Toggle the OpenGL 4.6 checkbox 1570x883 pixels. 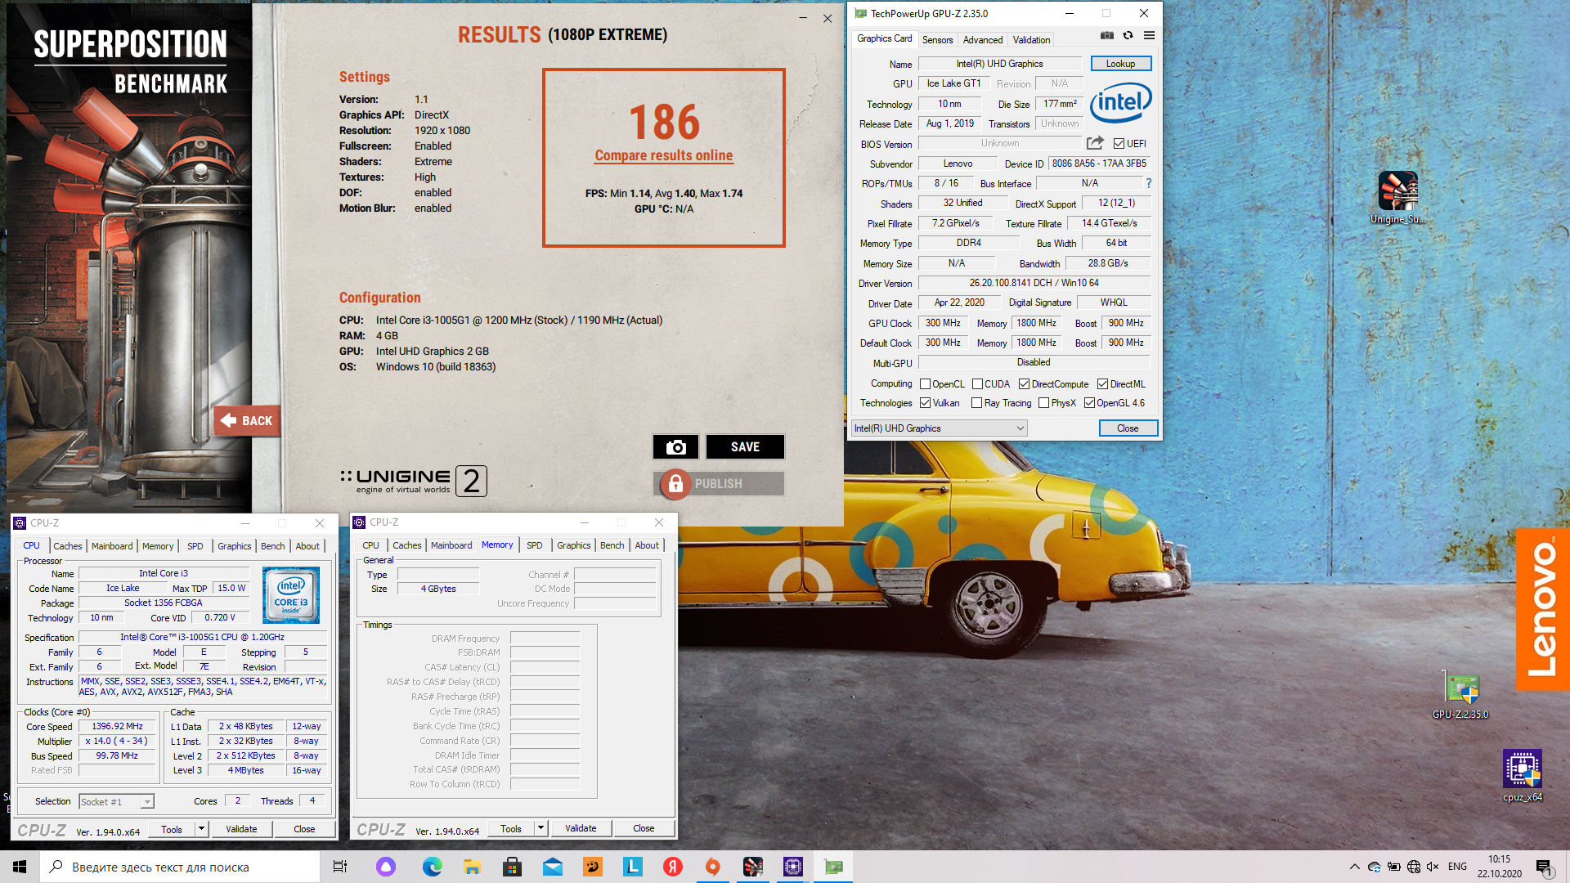1089,403
